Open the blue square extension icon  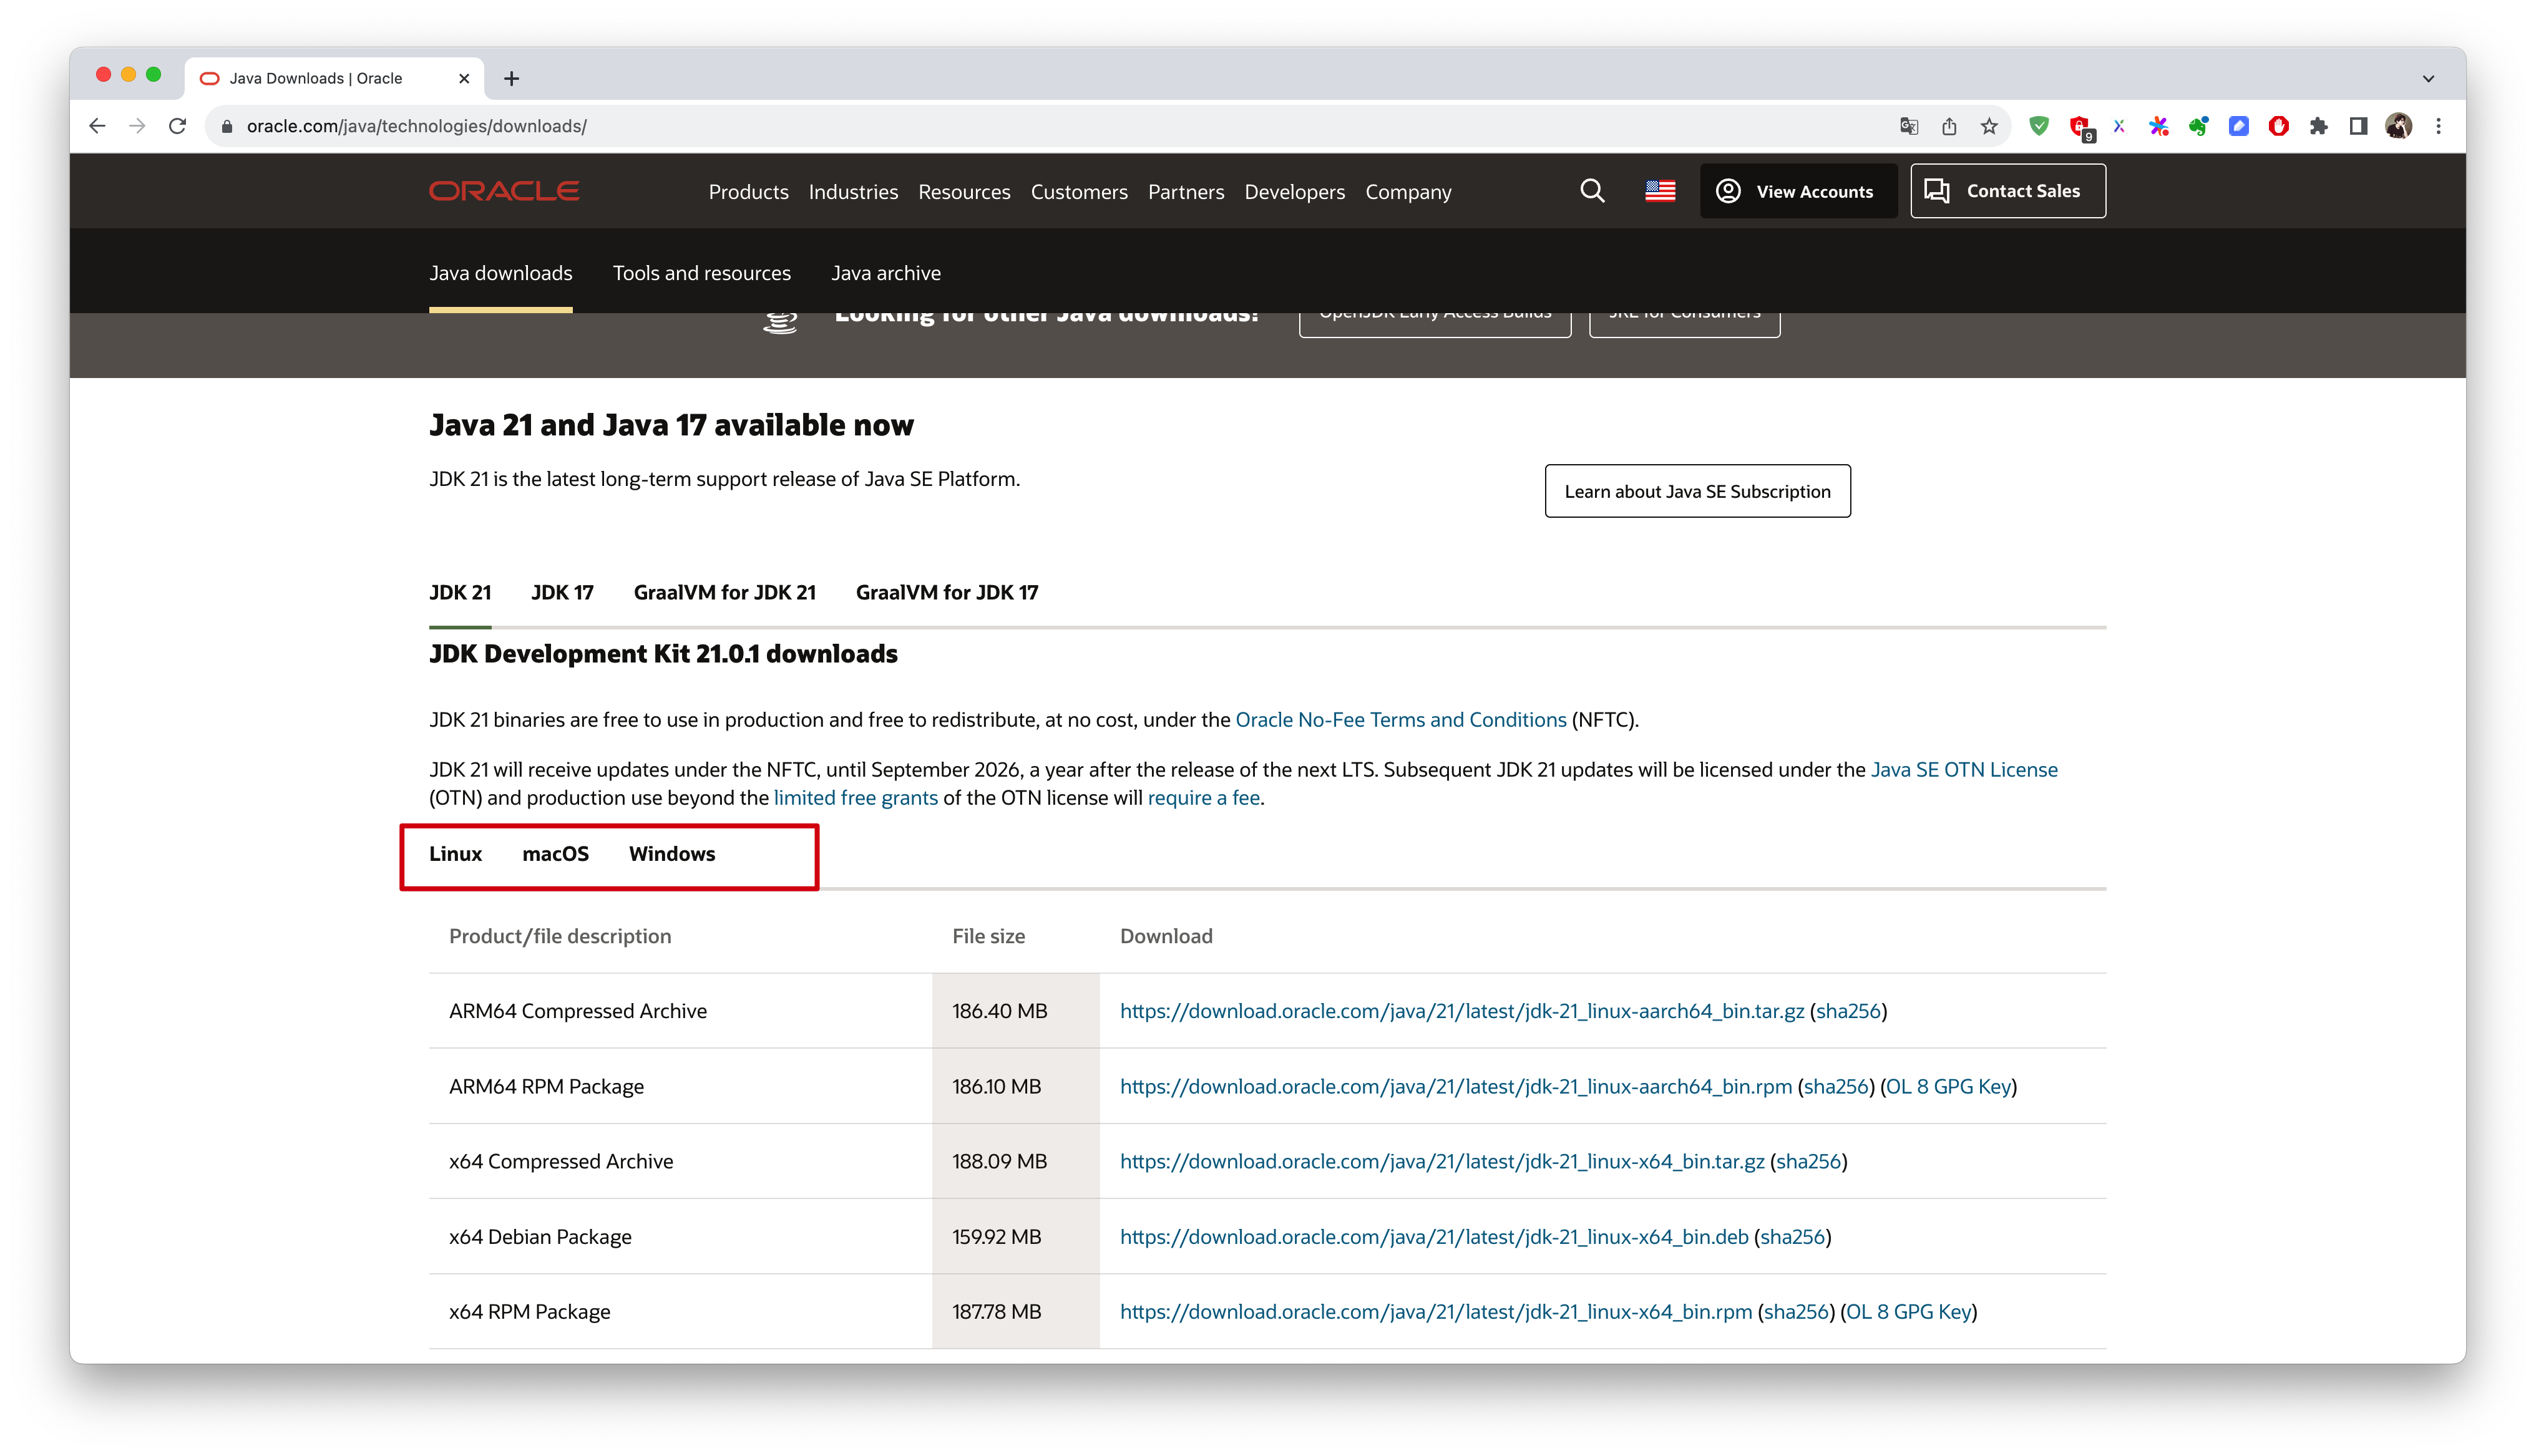(x=2239, y=126)
